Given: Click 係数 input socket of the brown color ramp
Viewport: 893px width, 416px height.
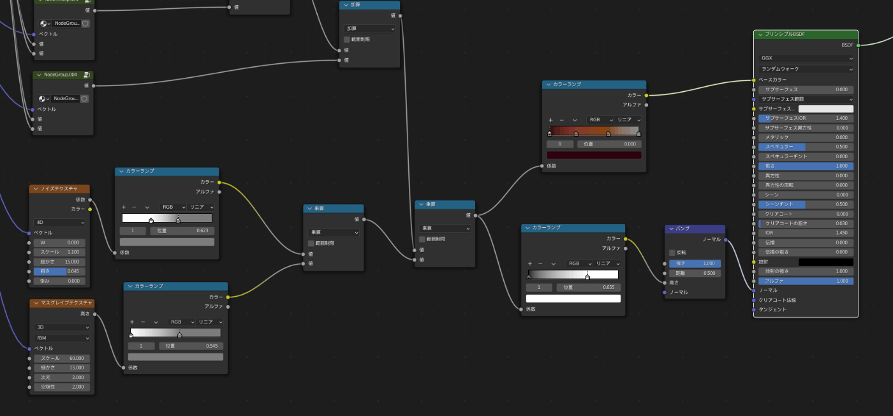Looking at the screenshot, I should point(542,166).
